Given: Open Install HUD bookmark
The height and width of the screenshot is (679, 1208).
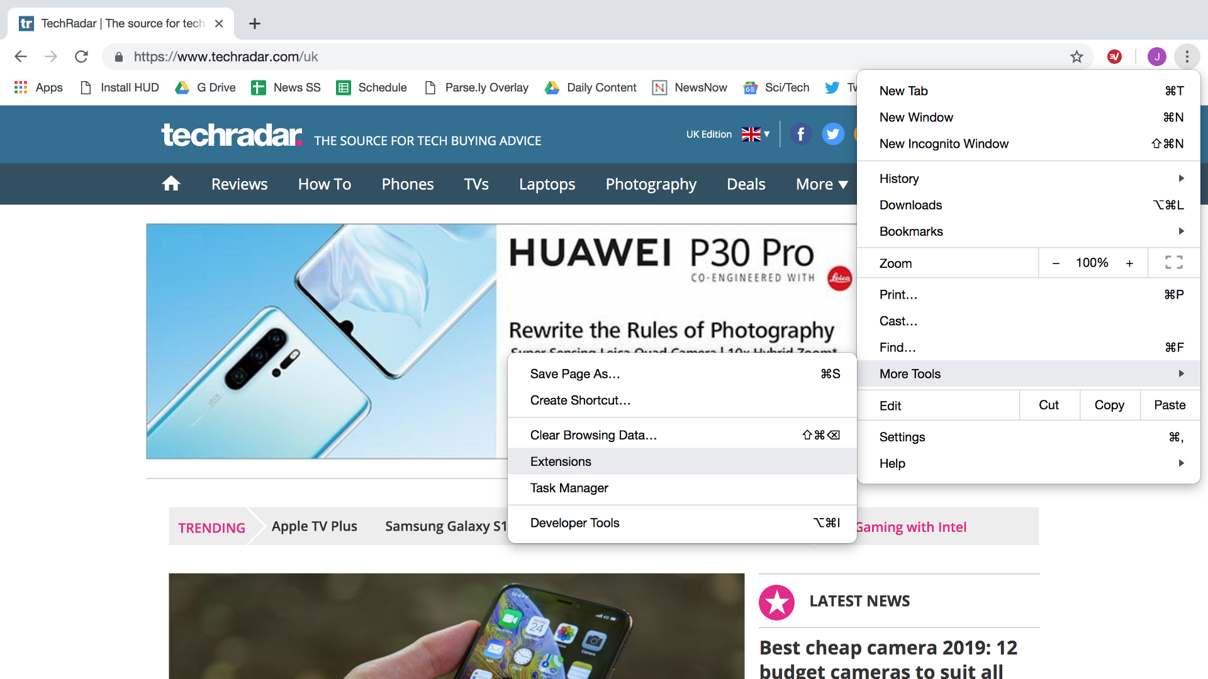Looking at the screenshot, I should click(x=120, y=87).
